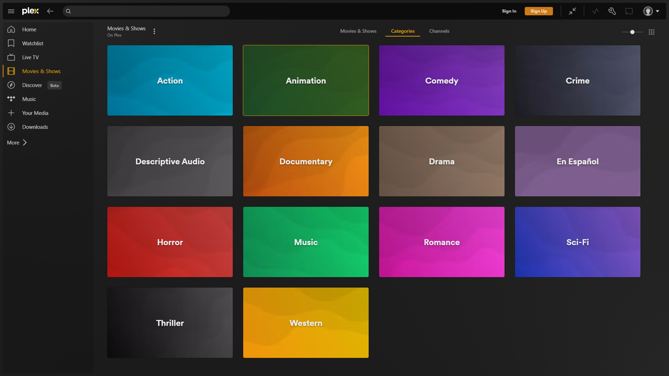Expand the More sidebar section
This screenshot has height=376, width=669.
pos(17,142)
